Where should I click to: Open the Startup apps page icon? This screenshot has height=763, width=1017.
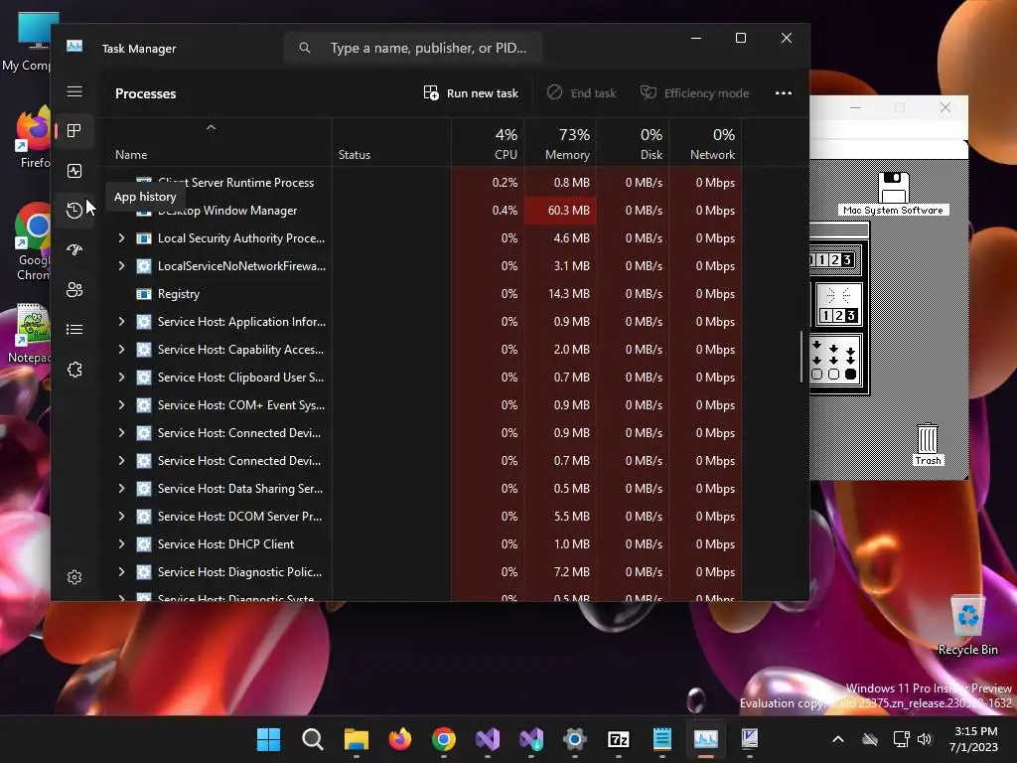(x=74, y=249)
